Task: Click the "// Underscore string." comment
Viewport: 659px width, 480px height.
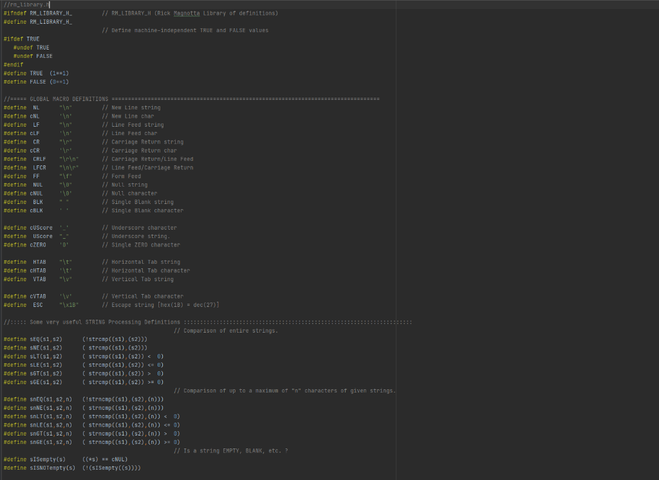Action: click(136, 237)
